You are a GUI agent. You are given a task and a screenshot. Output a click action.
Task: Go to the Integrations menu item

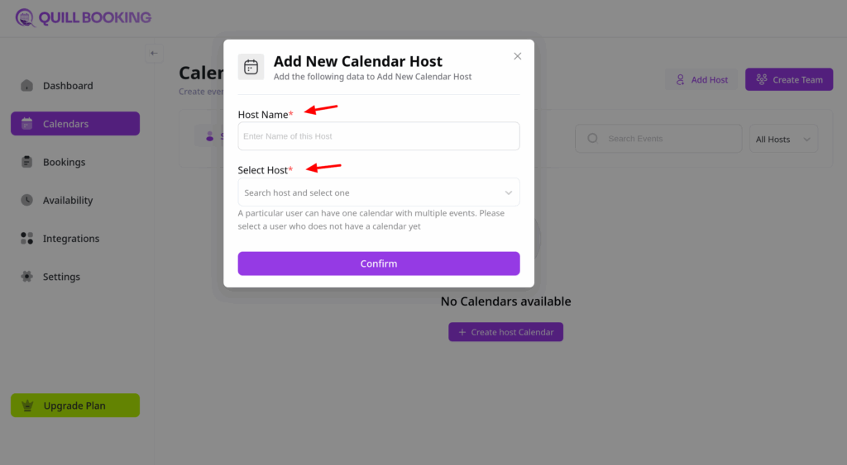tap(71, 239)
